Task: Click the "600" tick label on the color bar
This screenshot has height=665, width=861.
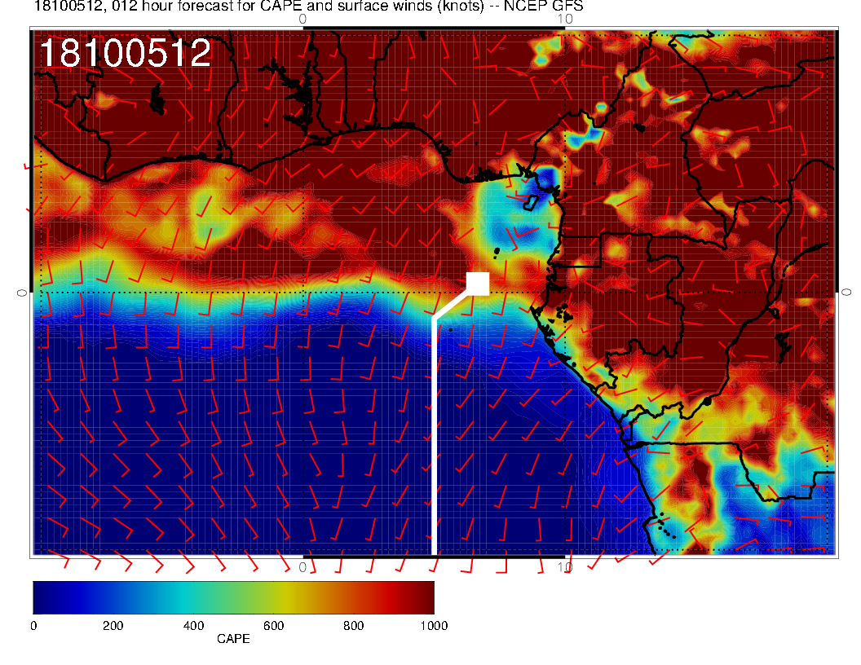Action: (x=273, y=626)
